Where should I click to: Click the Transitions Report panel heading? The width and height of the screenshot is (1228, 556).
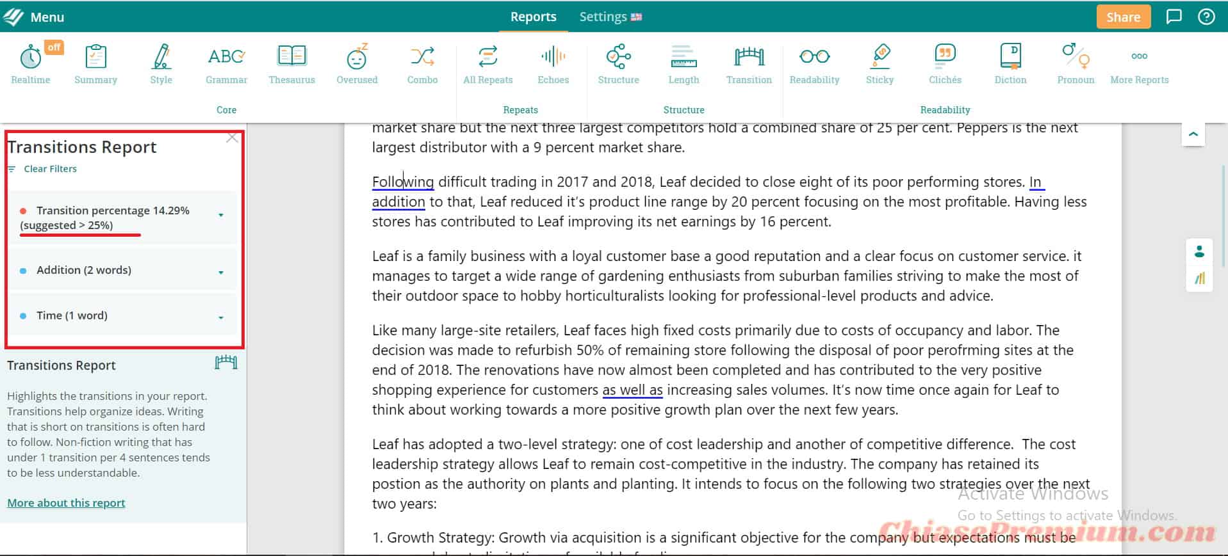pos(82,147)
